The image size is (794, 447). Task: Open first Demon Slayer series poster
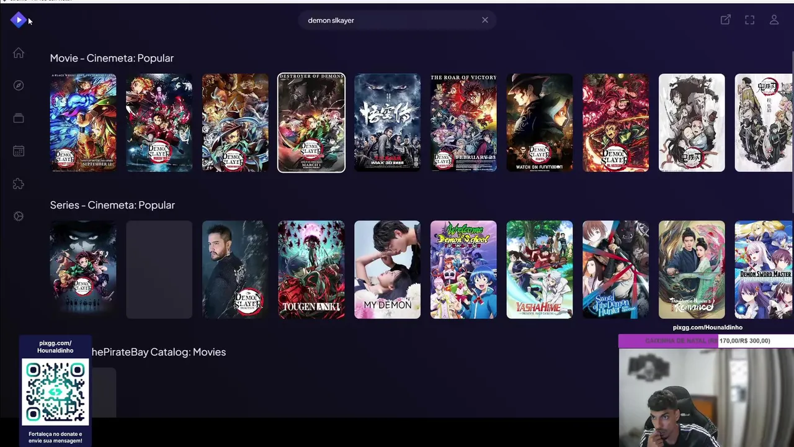[x=83, y=269]
